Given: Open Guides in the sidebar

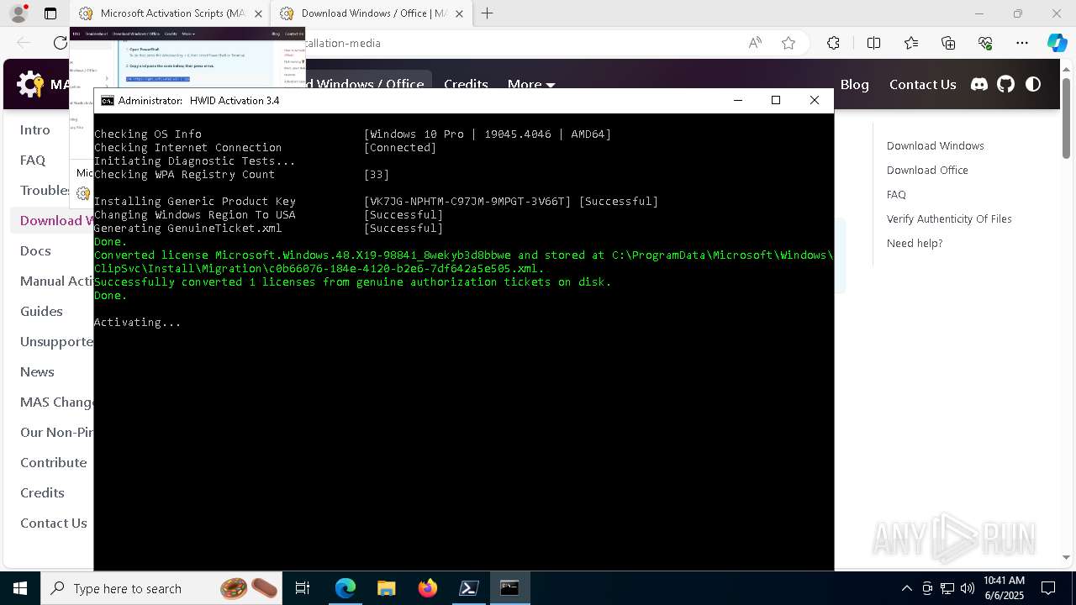Looking at the screenshot, I should coord(41,311).
